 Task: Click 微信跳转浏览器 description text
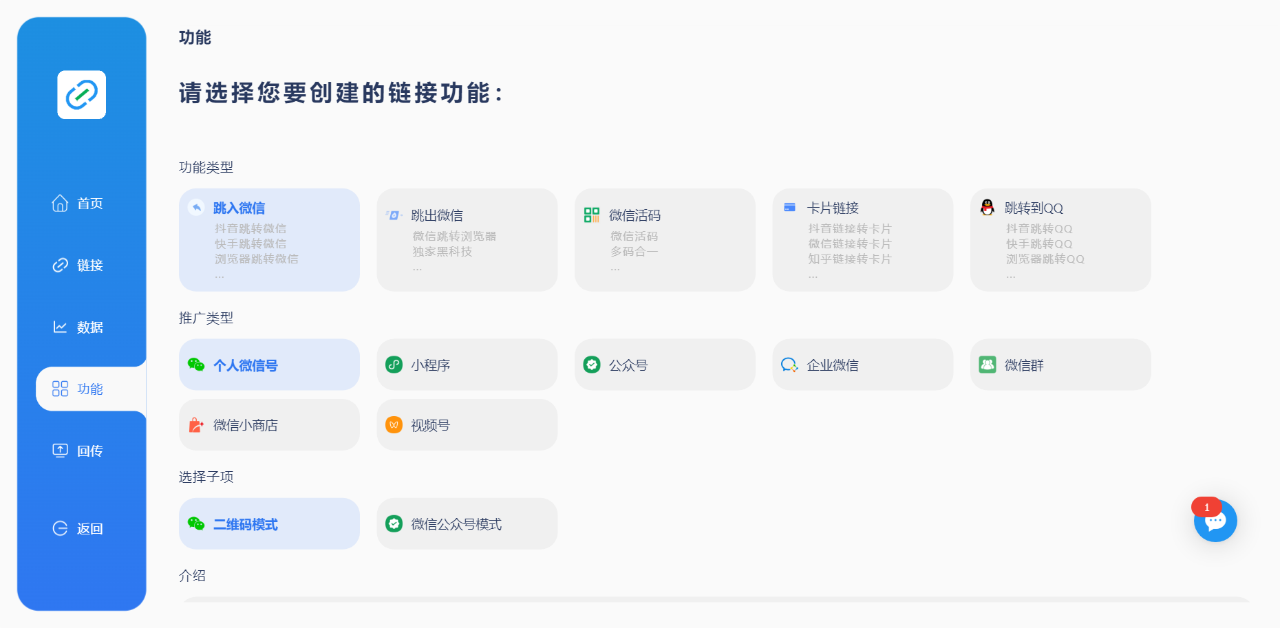[454, 236]
